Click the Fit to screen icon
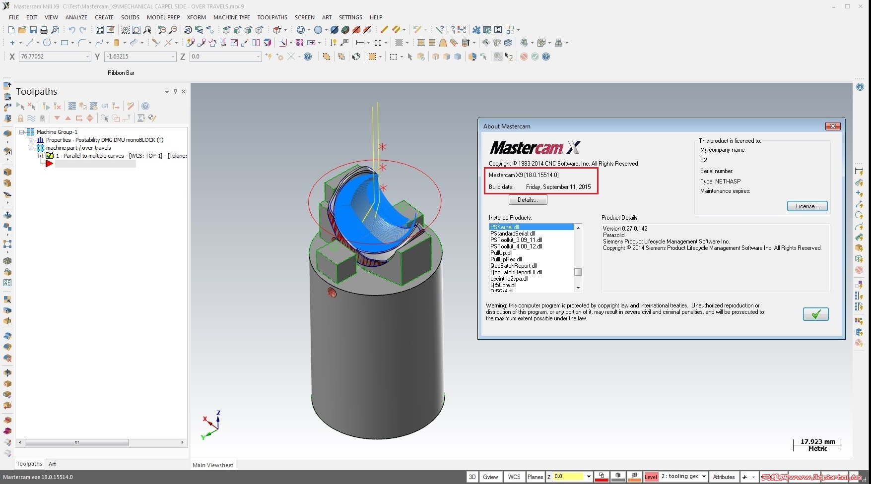Viewport: 871px width, 484px height. coord(100,30)
